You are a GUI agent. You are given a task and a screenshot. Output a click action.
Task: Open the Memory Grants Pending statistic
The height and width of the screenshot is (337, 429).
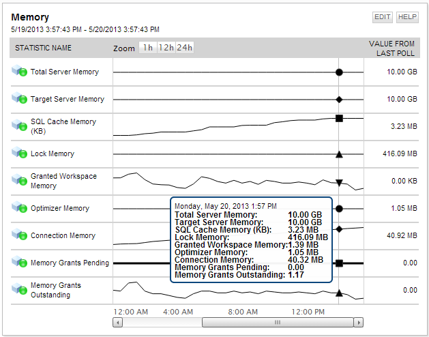70,263
